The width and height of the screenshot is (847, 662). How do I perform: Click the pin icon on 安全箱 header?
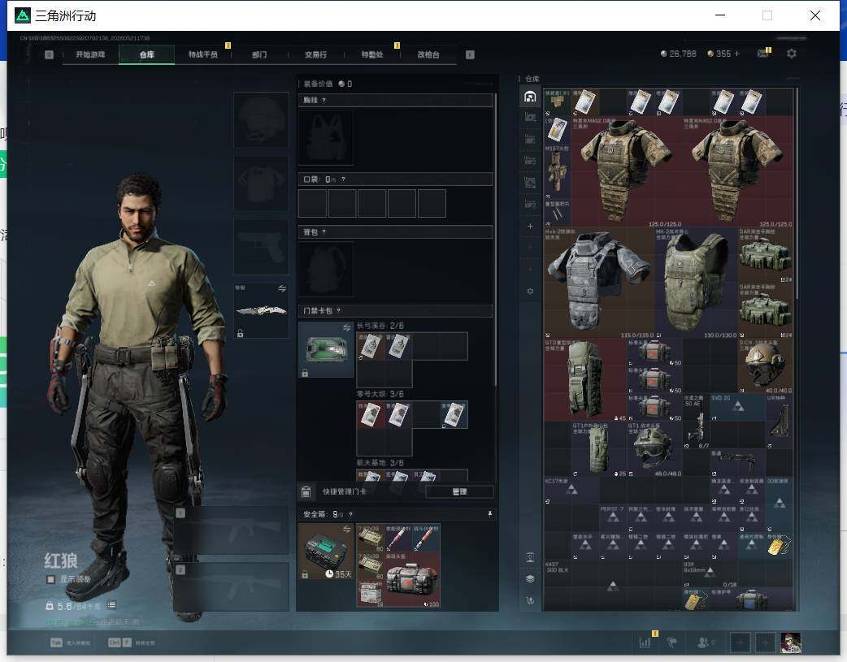coord(490,514)
